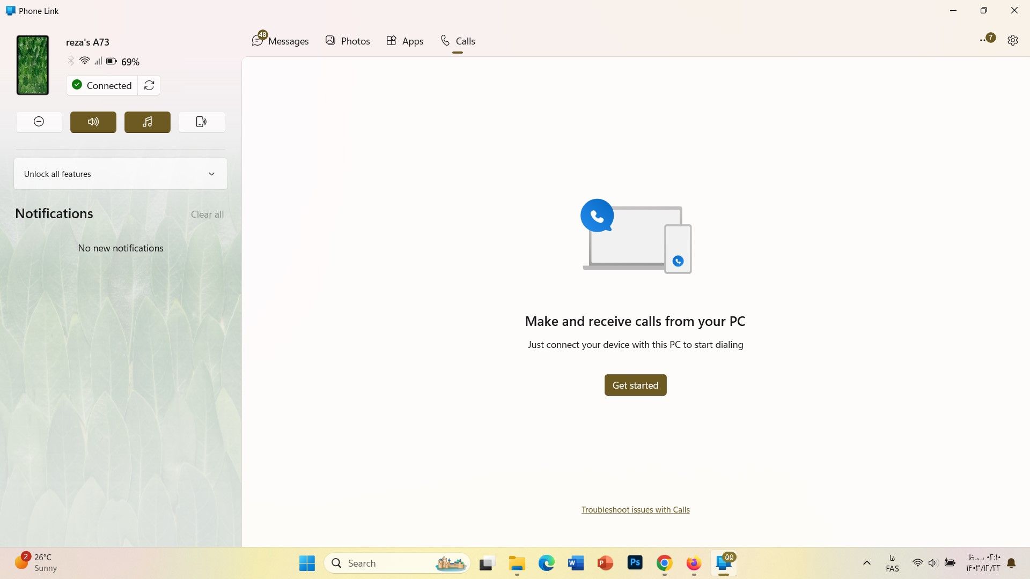Viewport: 1030px width, 579px height.
Task: Click the Connected status button
Action: (102, 85)
